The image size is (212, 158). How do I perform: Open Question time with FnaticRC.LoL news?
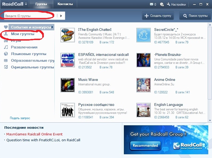43,140
